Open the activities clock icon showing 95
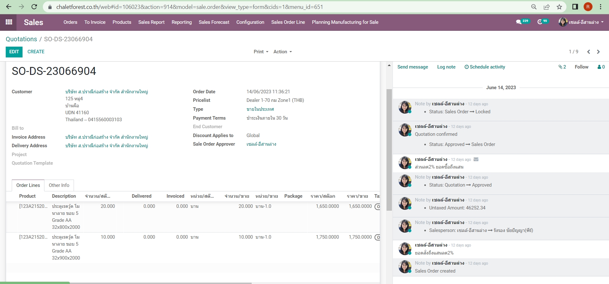Screen dimensions: 609x284 coord(540,22)
